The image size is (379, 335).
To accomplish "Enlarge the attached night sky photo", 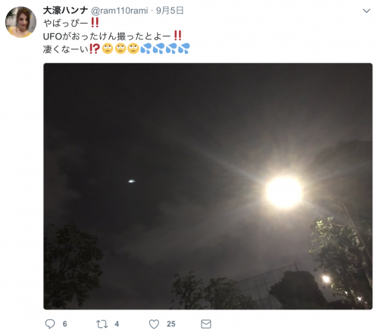I will pos(208,186).
